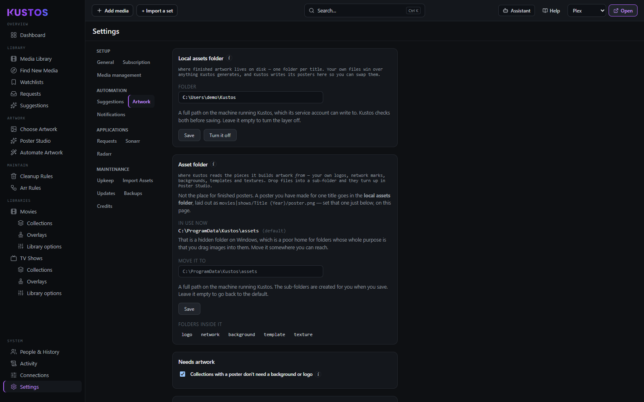Click the TV Shows Collections stack icon
This screenshot has height=402, width=644.
tap(21, 270)
